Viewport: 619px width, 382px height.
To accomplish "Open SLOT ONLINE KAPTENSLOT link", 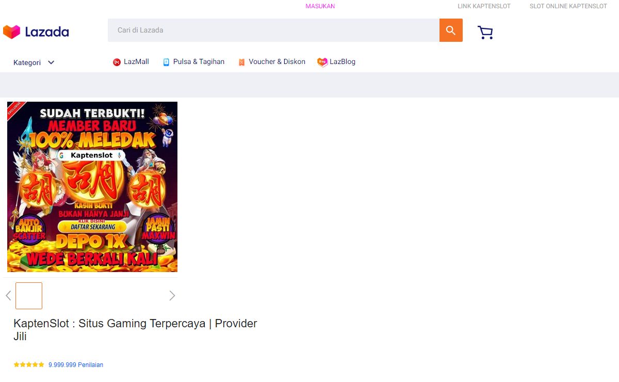I will coord(568,6).
